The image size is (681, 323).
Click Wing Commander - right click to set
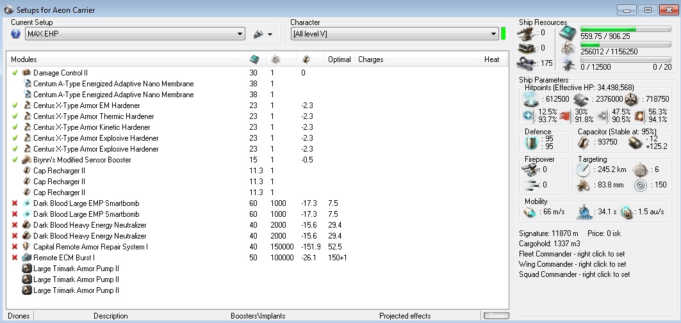[573, 264]
